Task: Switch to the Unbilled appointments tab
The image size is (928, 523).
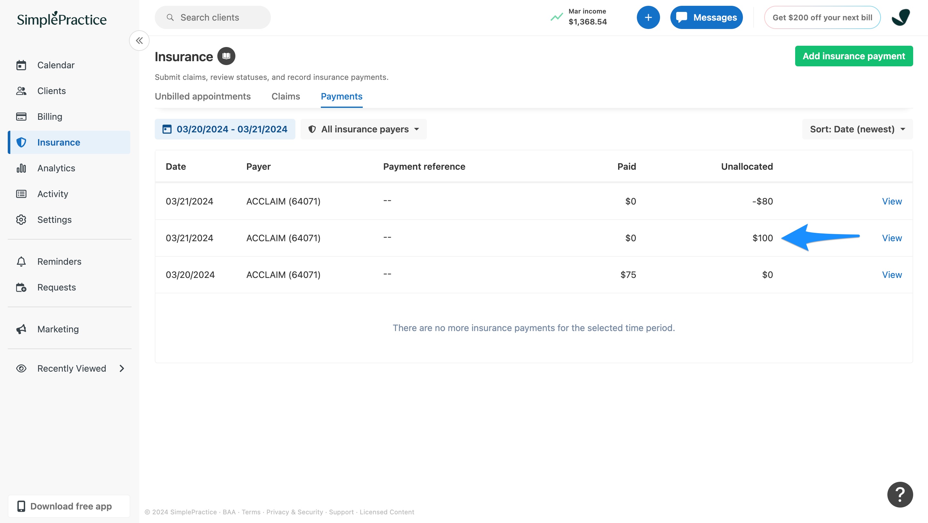Action: [x=202, y=96]
